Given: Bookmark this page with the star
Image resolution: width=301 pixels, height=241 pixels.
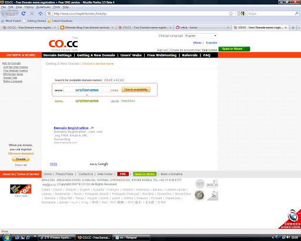Looking at the screenshot, I should coord(231,14).
